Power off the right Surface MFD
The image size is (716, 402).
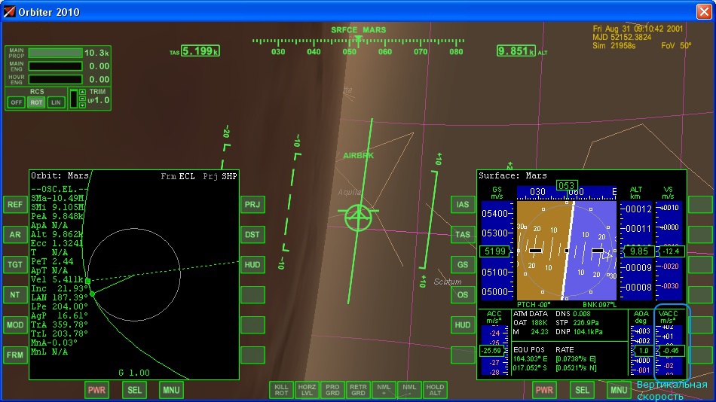pos(544,390)
